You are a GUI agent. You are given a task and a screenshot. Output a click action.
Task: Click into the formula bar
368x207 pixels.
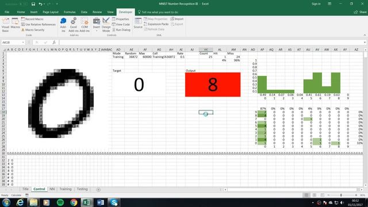click(x=211, y=43)
